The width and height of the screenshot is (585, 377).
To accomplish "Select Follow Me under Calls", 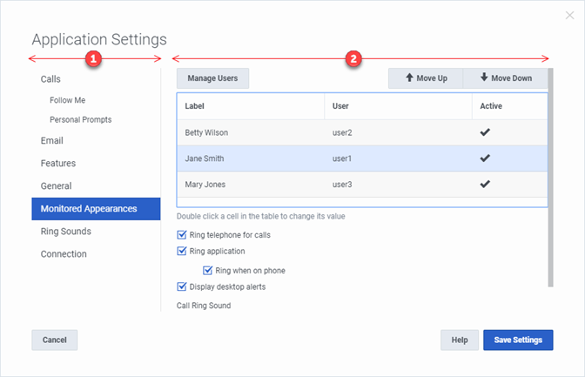I will coord(67,100).
